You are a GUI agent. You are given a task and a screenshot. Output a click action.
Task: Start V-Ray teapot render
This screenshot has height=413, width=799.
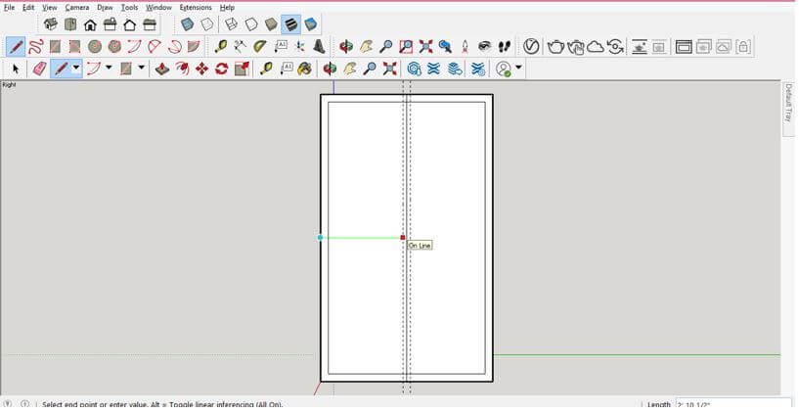click(x=555, y=47)
